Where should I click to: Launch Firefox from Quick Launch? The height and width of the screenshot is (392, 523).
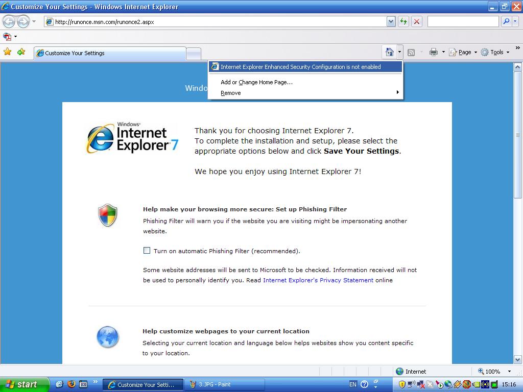tap(72, 384)
